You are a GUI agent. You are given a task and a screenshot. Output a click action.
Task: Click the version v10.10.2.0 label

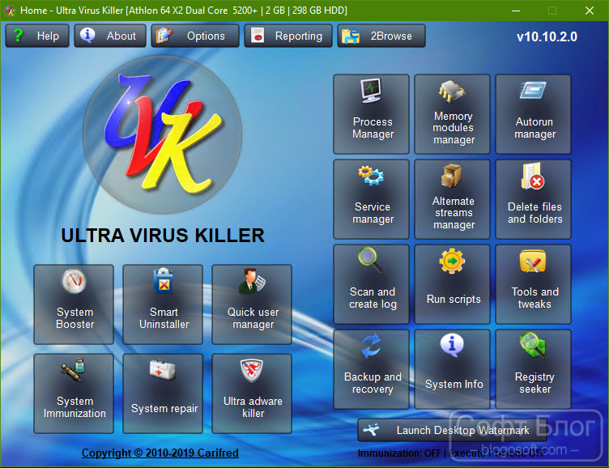click(x=547, y=37)
